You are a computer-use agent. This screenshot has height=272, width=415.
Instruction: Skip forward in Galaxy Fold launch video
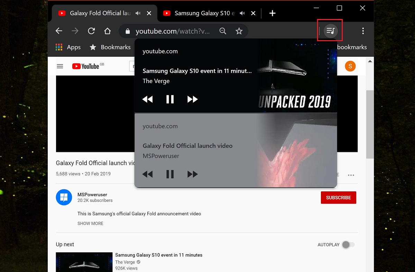point(192,174)
